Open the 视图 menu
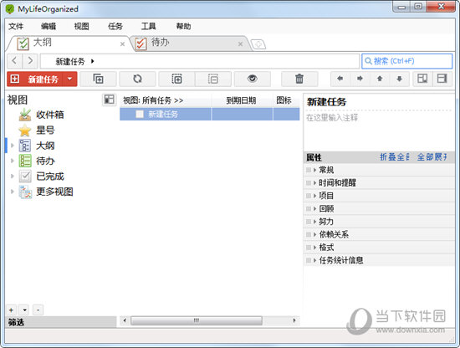The height and width of the screenshot is (348, 460). (82, 27)
